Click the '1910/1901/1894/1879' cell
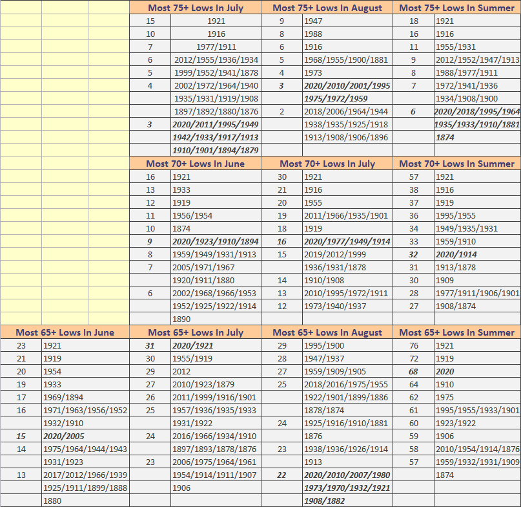Screen dimensions: 521x507 (216, 151)
